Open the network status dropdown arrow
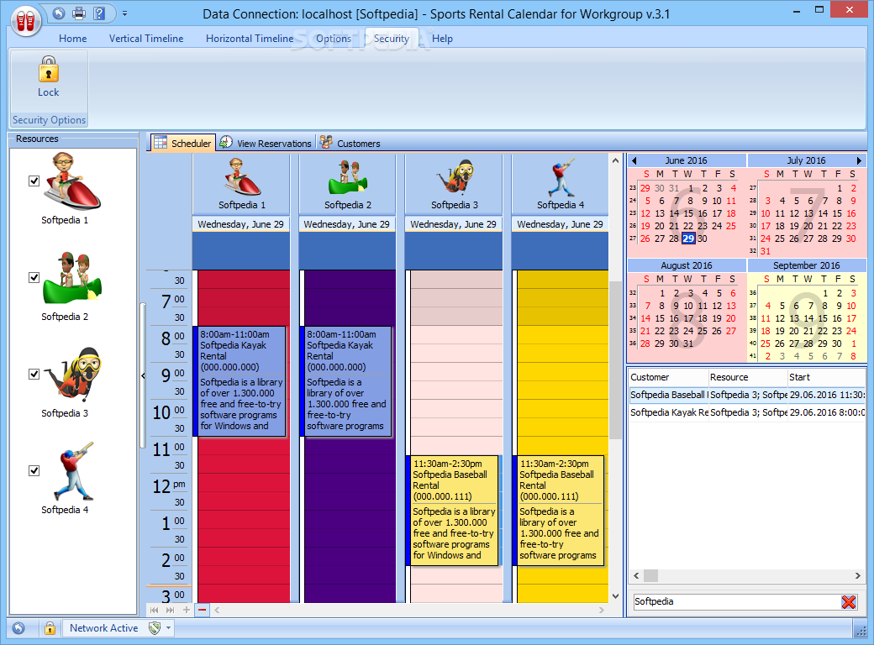874x645 pixels. pos(168,628)
